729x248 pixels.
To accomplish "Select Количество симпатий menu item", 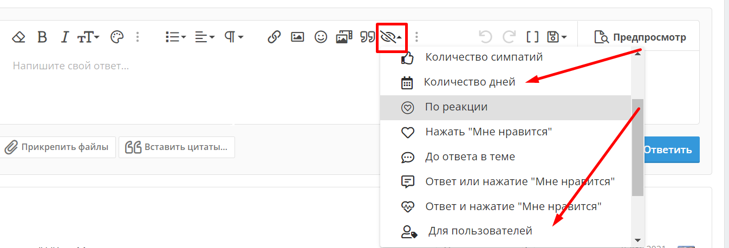I will click(x=505, y=57).
